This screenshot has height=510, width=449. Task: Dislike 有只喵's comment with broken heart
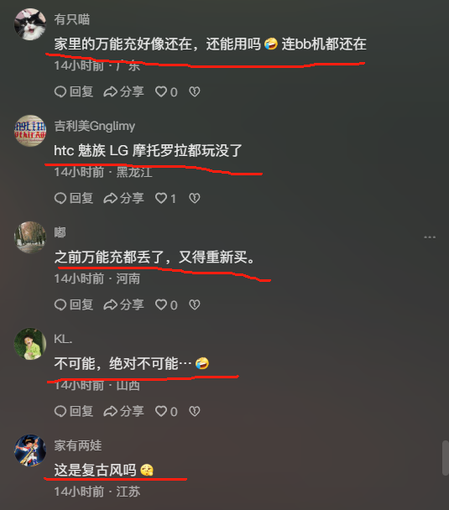coord(195,91)
